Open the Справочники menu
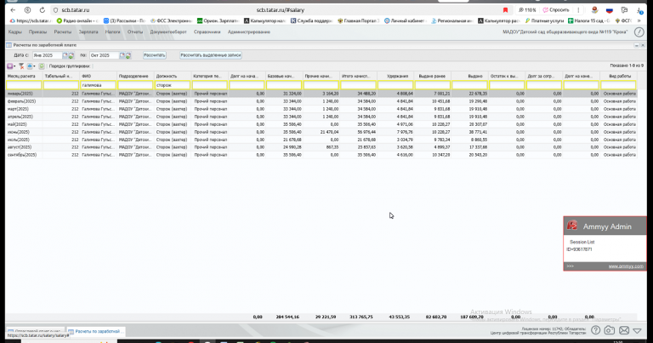The image size is (653, 343). pyautogui.click(x=207, y=32)
